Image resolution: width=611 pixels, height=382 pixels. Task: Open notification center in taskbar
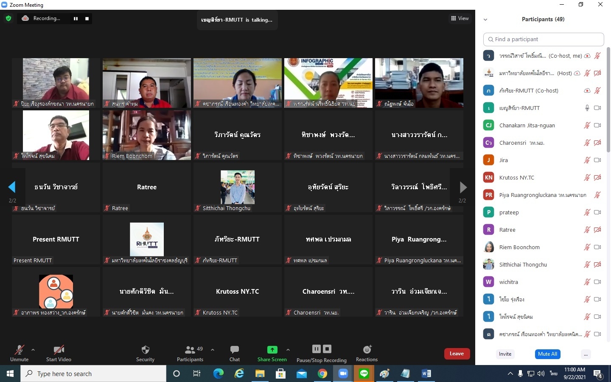pos(598,374)
